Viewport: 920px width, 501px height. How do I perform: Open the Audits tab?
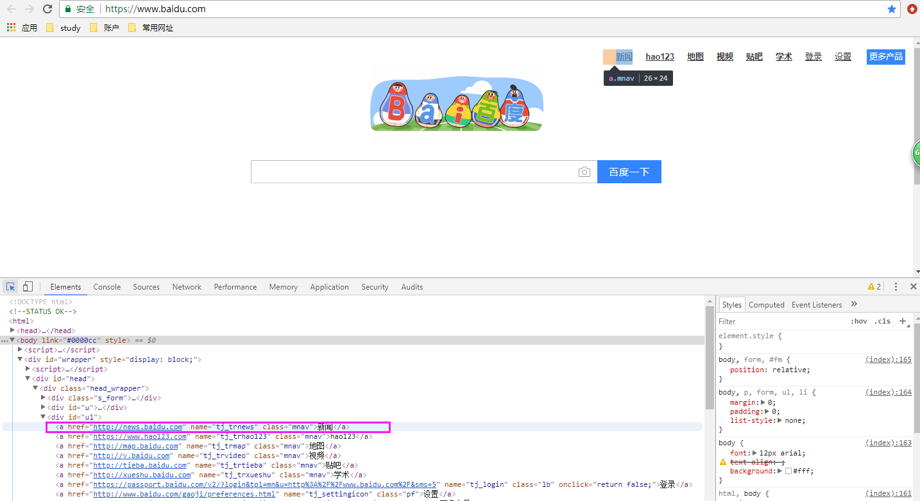click(412, 287)
